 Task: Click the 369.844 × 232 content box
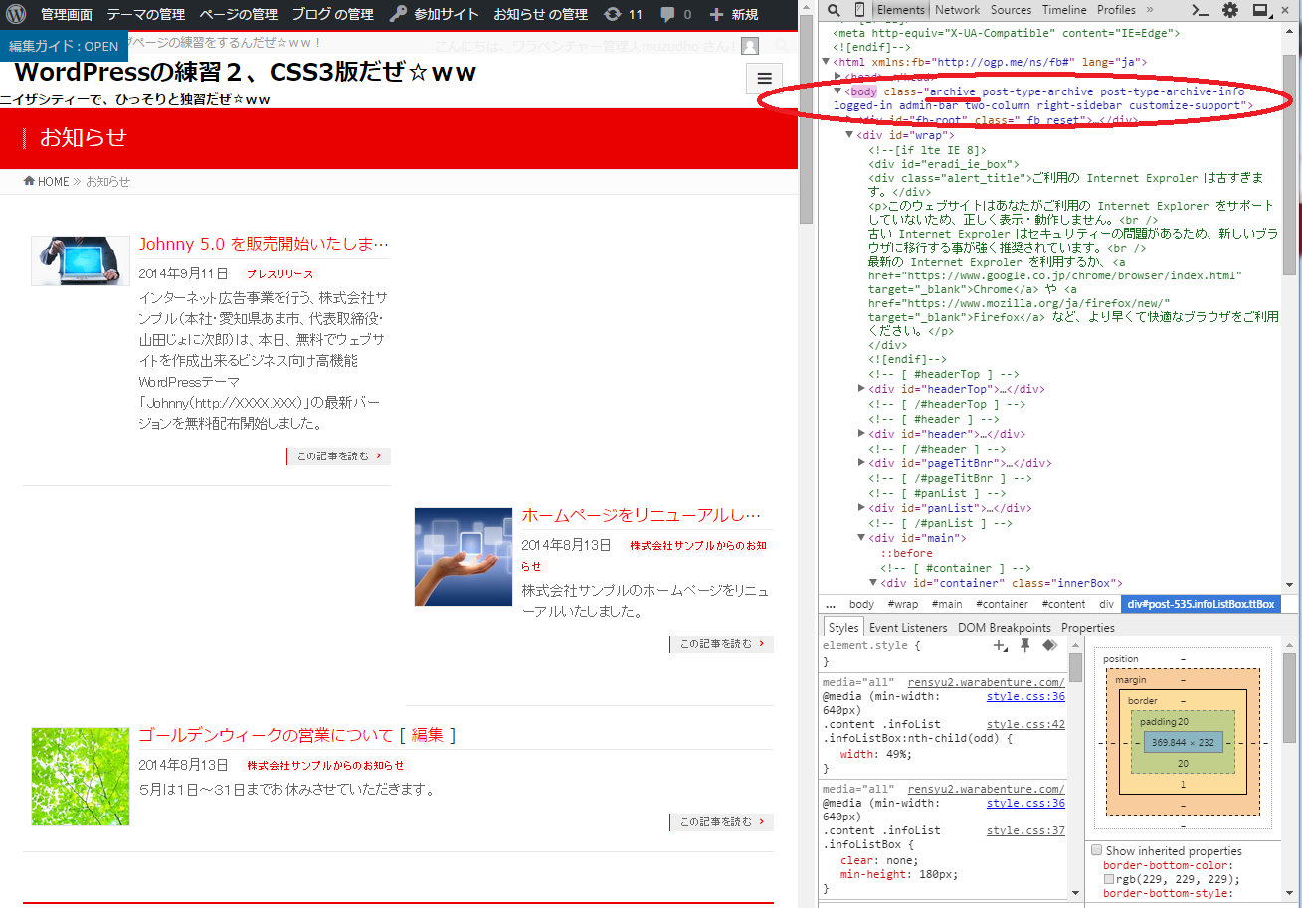click(1183, 742)
